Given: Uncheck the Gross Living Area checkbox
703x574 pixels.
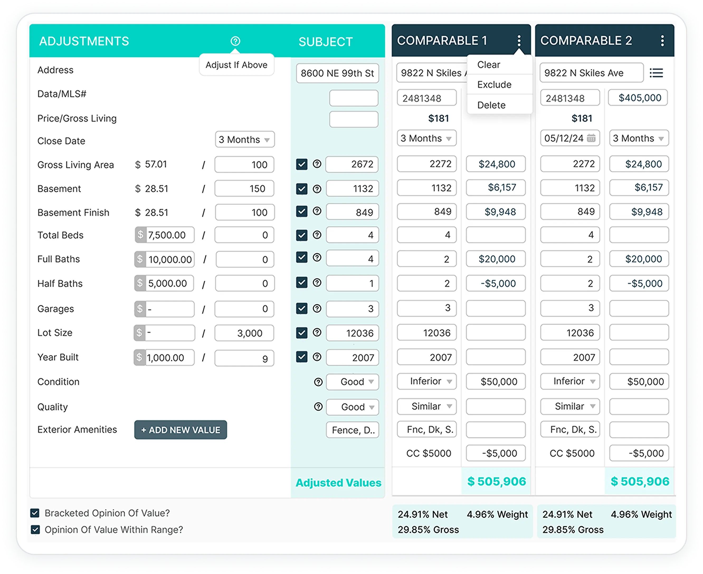Looking at the screenshot, I should point(301,164).
